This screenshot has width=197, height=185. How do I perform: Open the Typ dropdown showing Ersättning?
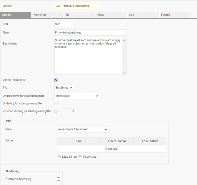tap(64, 88)
